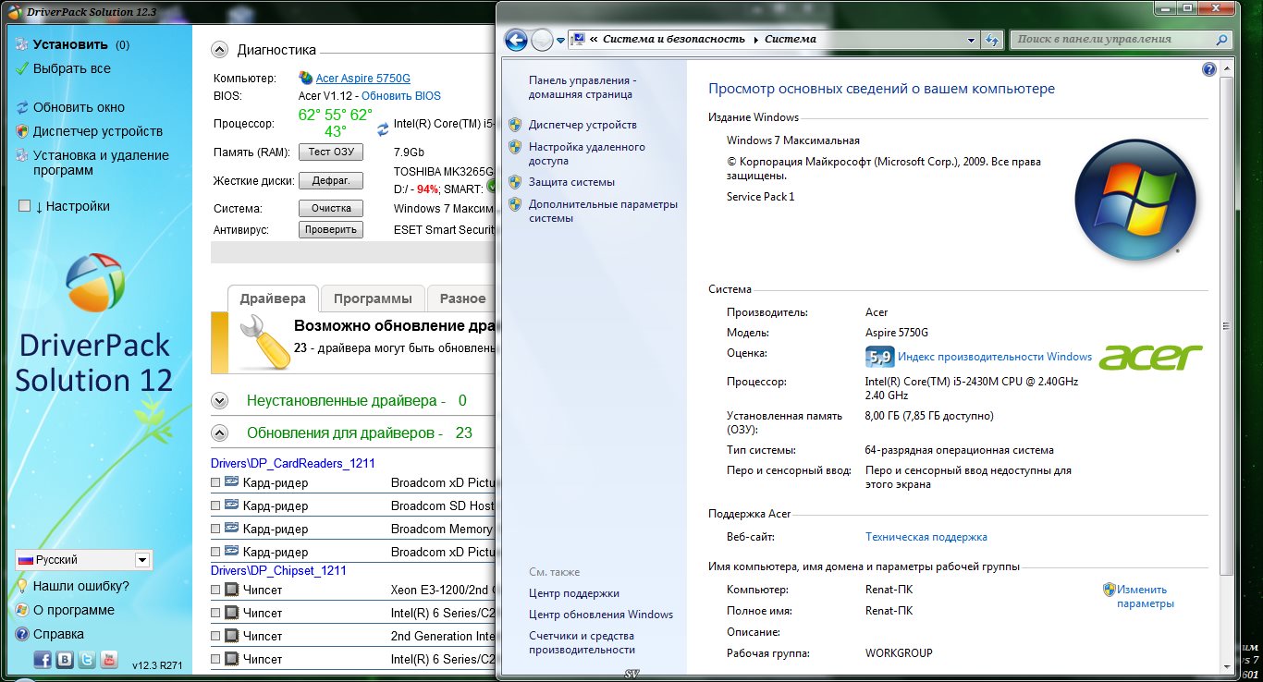1263x682 pixels.
Task: Collapse the Диагностика section
Action: tap(219, 50)
